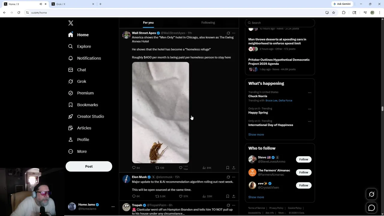Click Show more under Who to follow
The image size is (384, 216).
click(x=256, y=197)
